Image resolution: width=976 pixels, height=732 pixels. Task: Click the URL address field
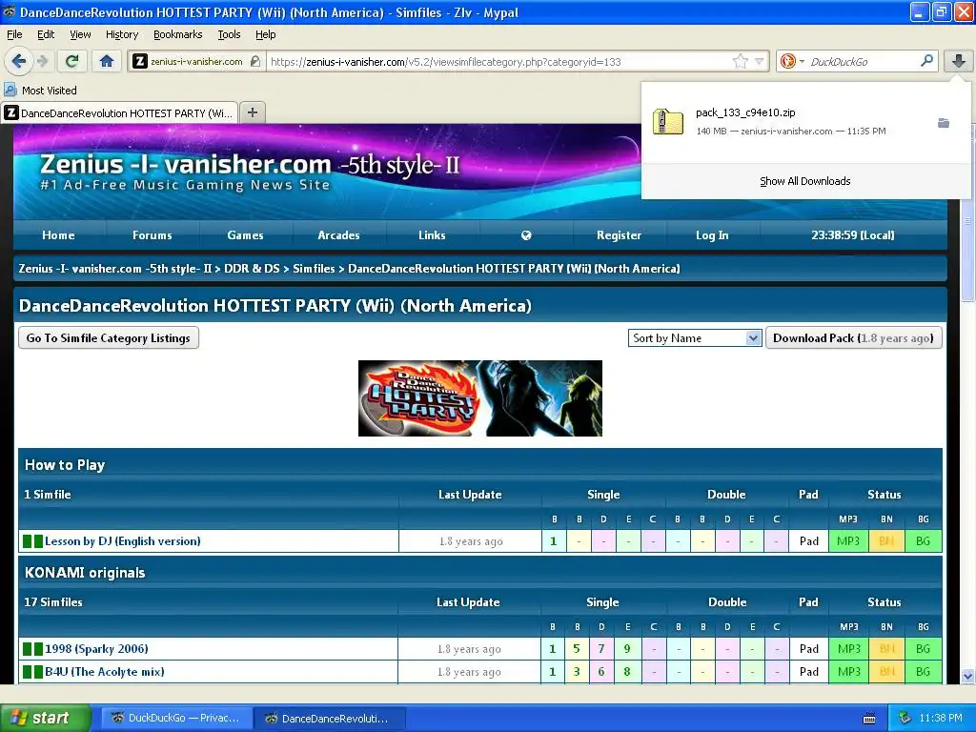pyautogui.click(x=499, y=61)
